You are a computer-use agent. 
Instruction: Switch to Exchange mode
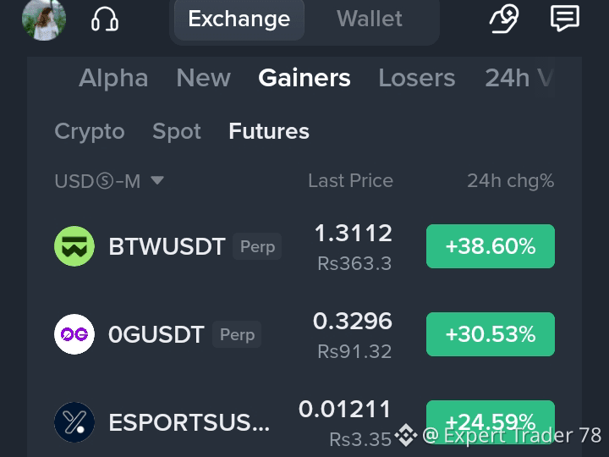tap(239, 19)
